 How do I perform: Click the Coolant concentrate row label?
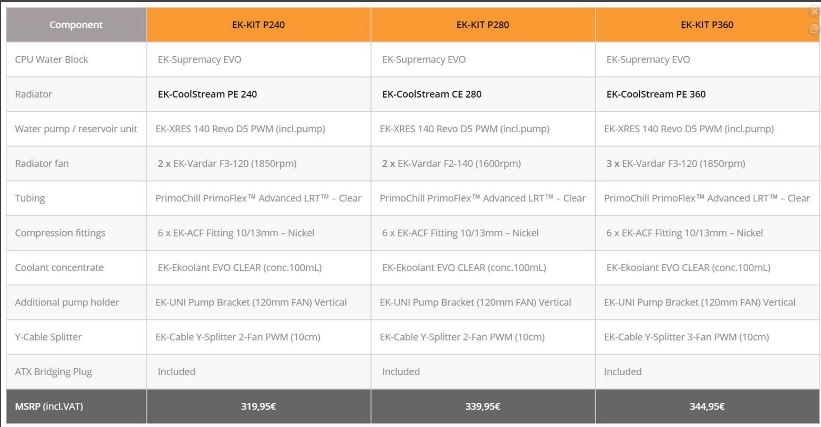click(x=59, y=268)
